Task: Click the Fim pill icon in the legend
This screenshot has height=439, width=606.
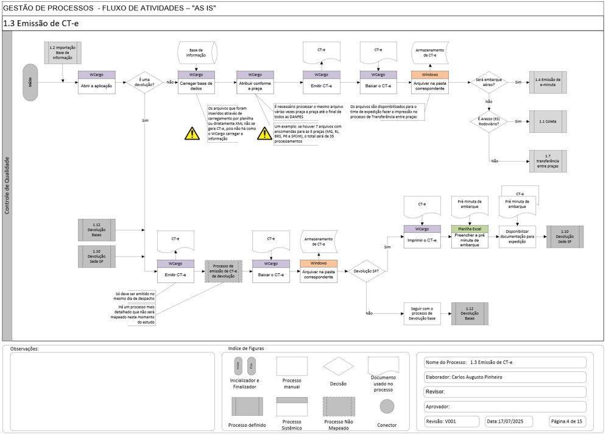Action: (252, 365)
